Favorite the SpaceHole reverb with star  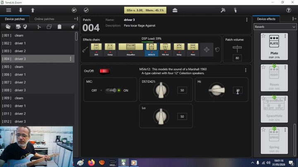tap(263, 98)
